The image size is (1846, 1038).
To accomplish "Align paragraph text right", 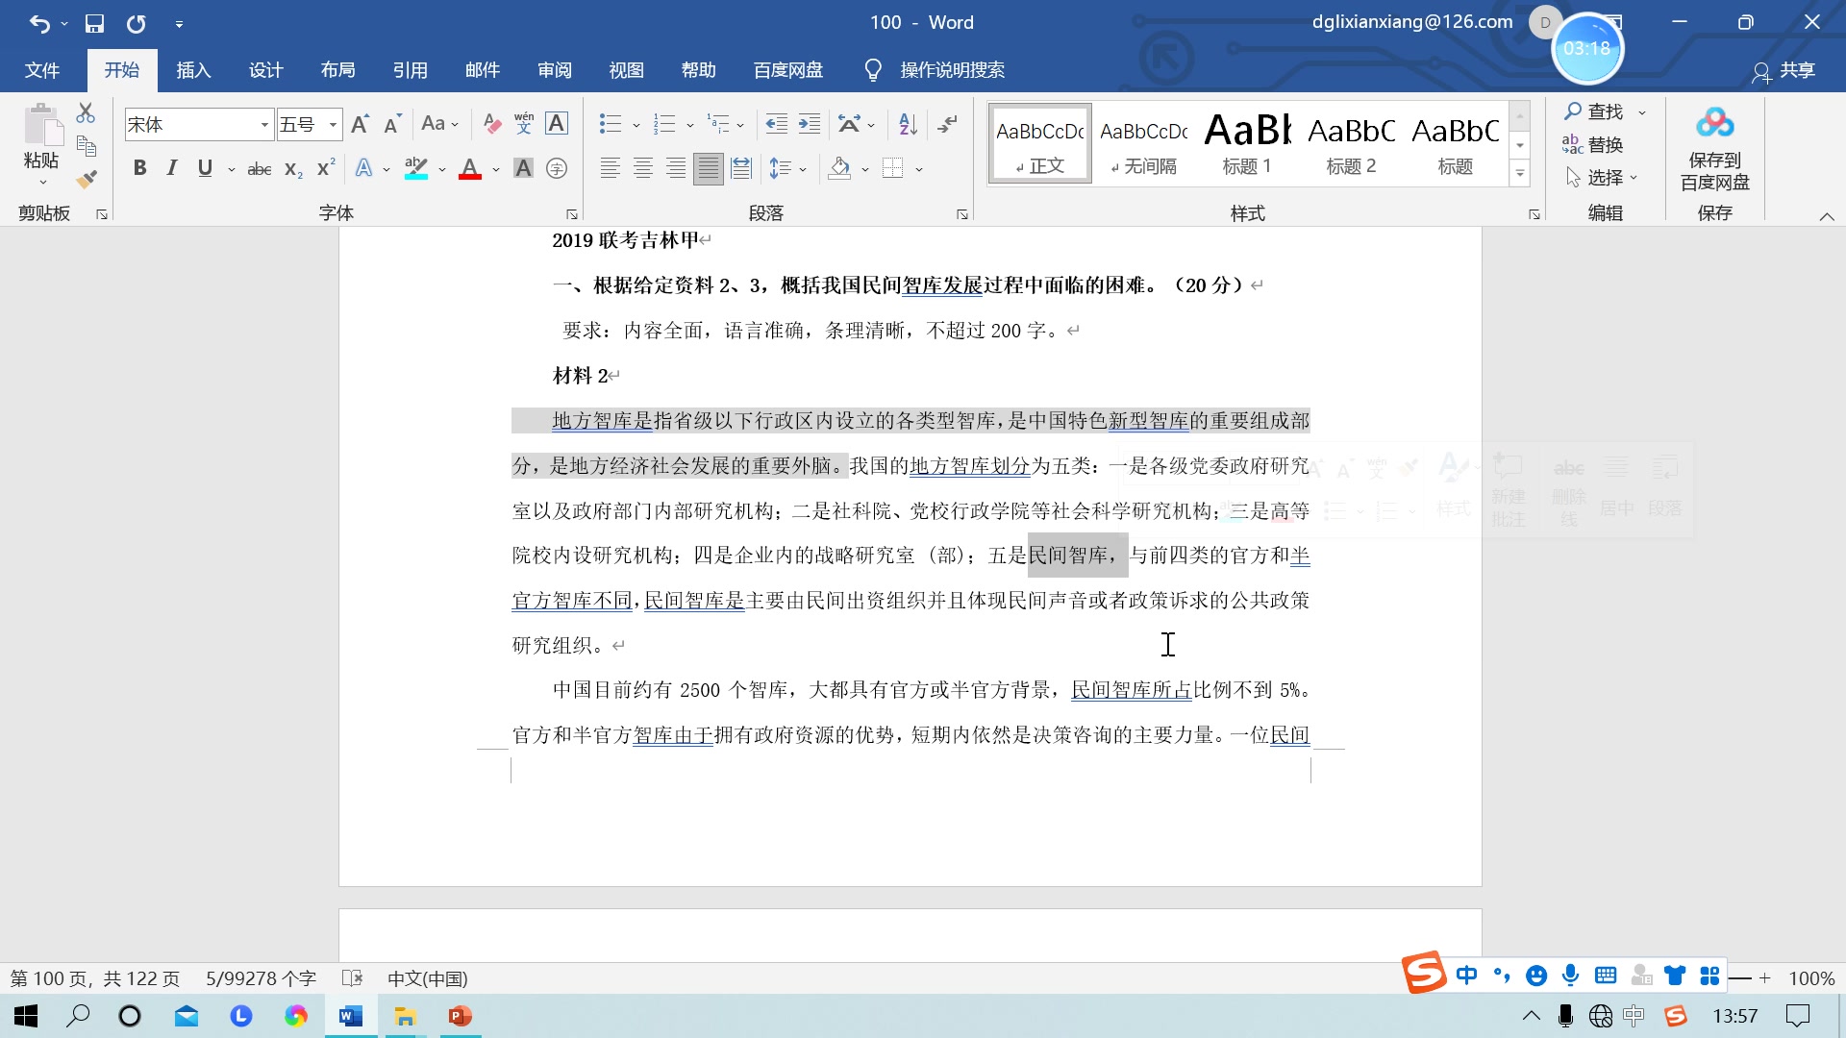I will pyautogui.click(x=676, y=169).
